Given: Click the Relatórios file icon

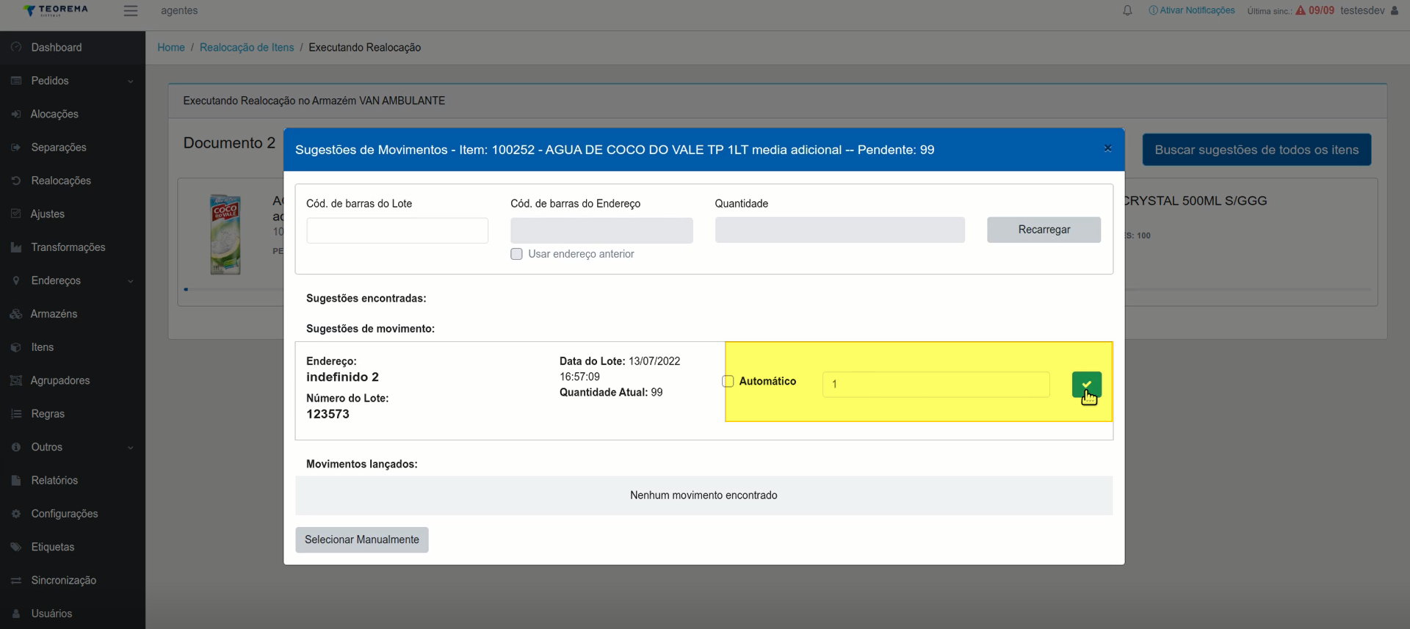Looking at the screenshot, I should [16, 480].
